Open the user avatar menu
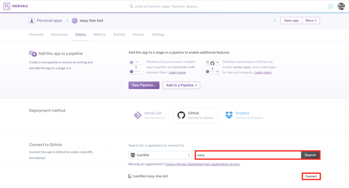The height and width of the screenshot is (188, 349). (x=341, y=6)
